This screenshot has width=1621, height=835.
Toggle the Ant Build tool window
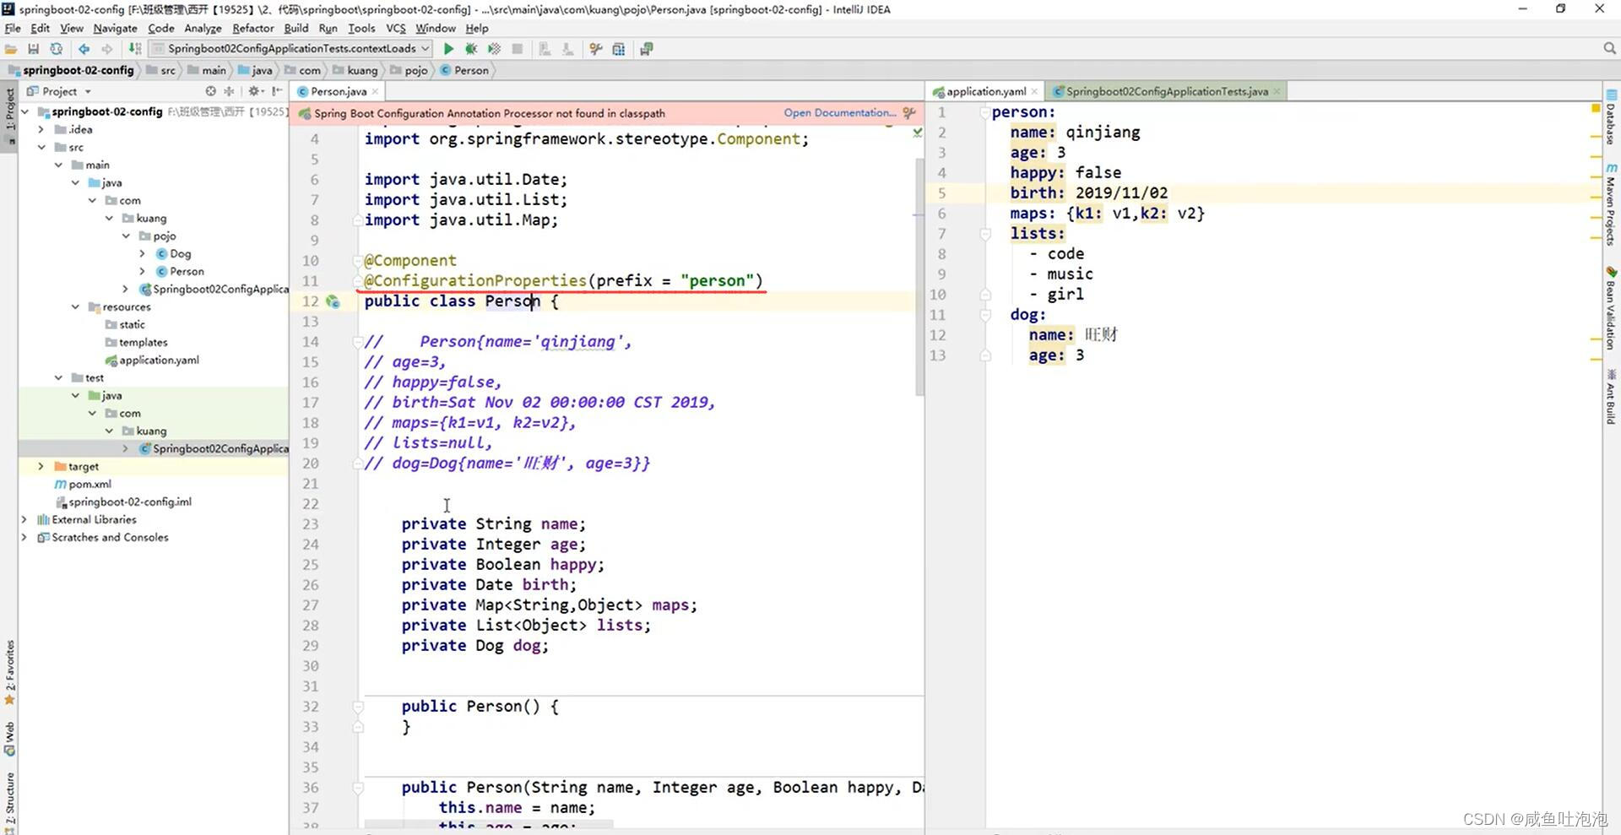tap(1612, 397)
